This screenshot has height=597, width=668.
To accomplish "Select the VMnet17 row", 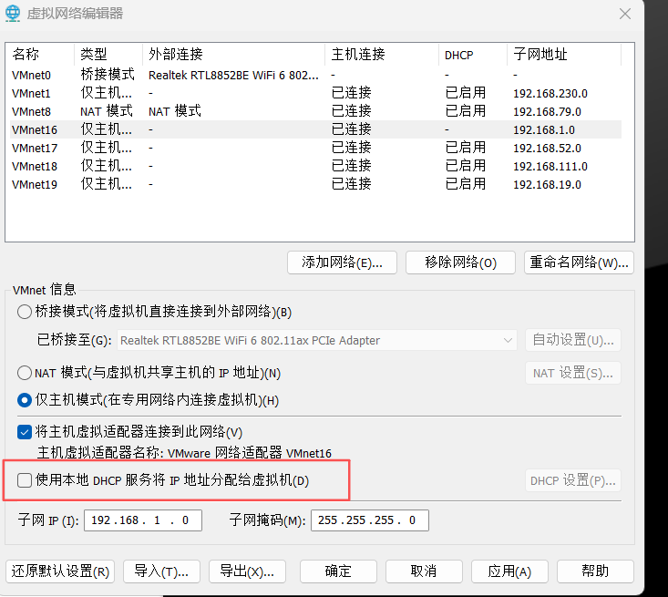I will (315, 148).
